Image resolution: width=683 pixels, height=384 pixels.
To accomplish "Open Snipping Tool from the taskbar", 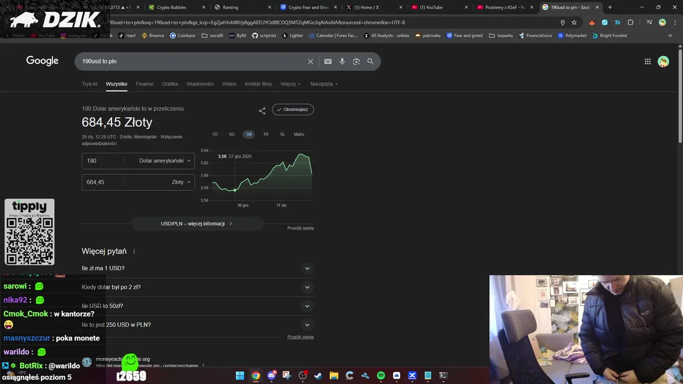I will point(287,375).
